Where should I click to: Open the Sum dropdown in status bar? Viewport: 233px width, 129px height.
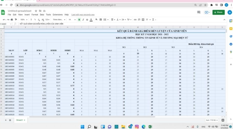tap(212, 120)
